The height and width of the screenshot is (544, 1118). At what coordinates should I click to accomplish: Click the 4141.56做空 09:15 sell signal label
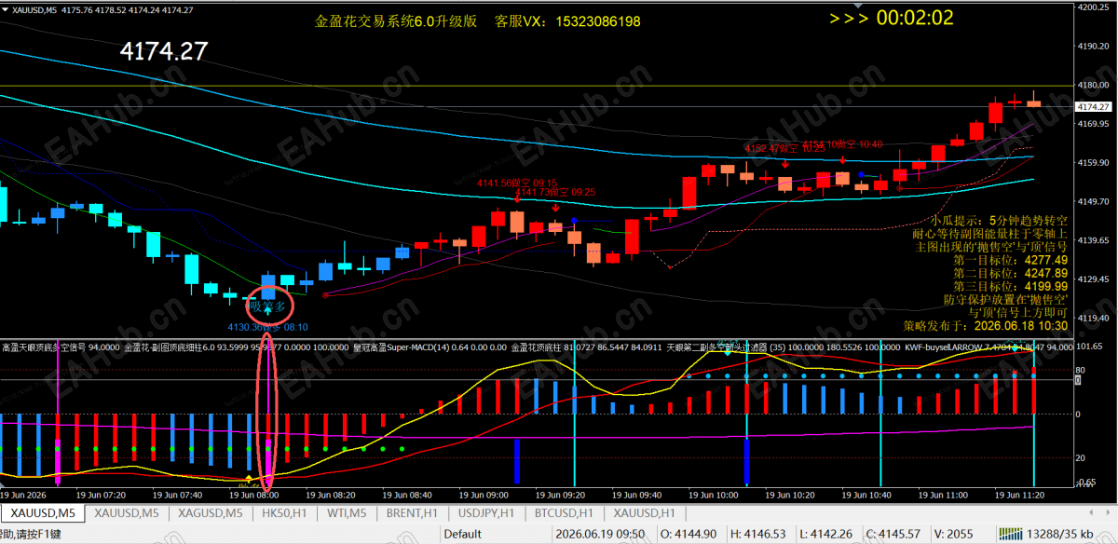pyautogui.click(x=517, y=184)
